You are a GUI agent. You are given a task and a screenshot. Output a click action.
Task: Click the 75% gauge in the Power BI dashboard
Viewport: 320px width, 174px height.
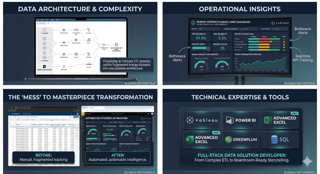[x=143, y=132]
